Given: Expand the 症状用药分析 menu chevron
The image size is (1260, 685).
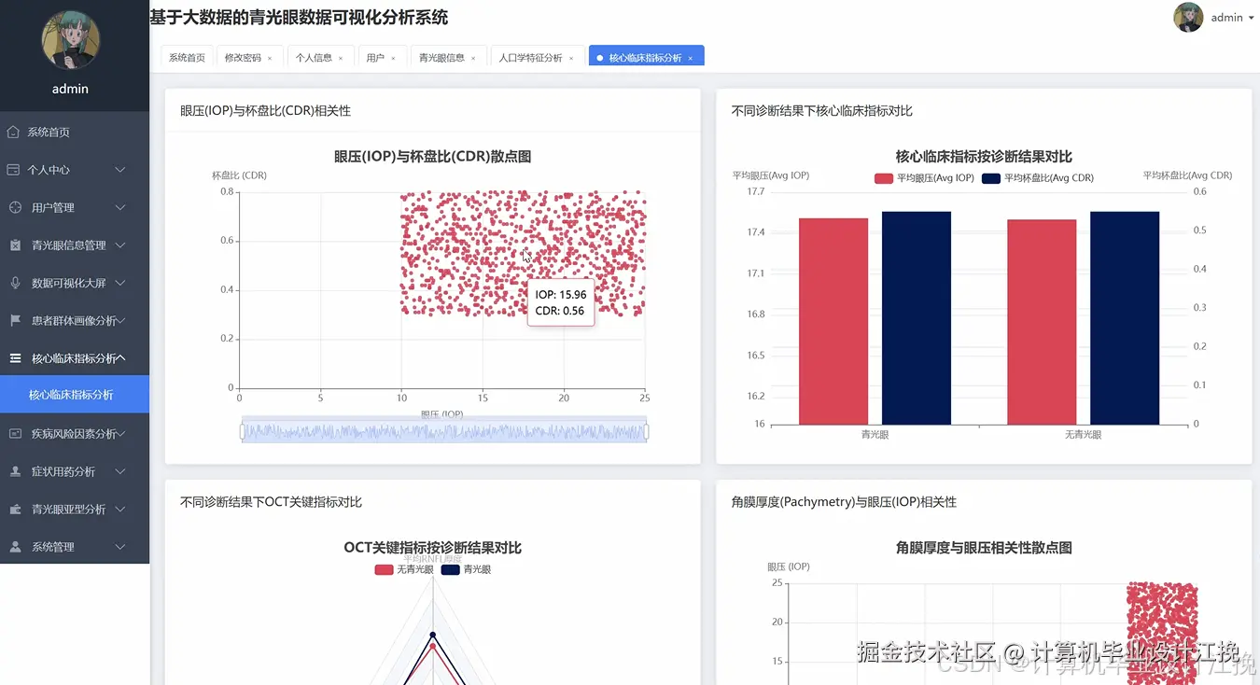Looking at the screenshot, I should coord(120,471).
